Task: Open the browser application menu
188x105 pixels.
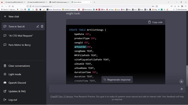Action: click(186, 6)
